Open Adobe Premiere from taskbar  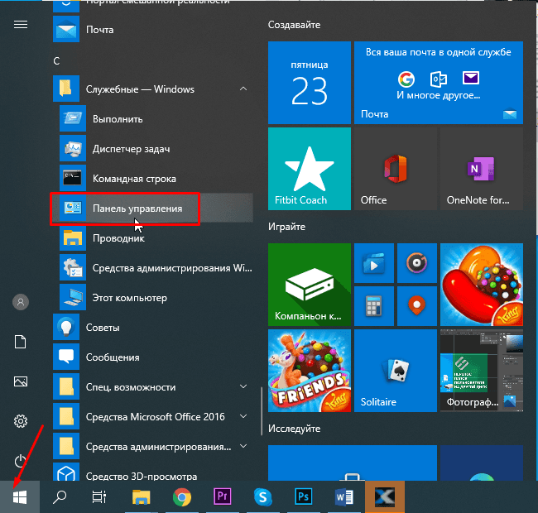pyautogui.click(x=222, y=496)
